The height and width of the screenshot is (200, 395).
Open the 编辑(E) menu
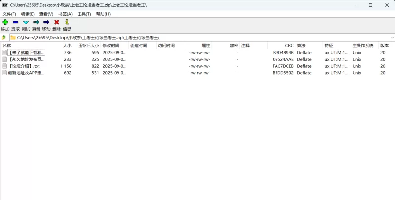28,14
